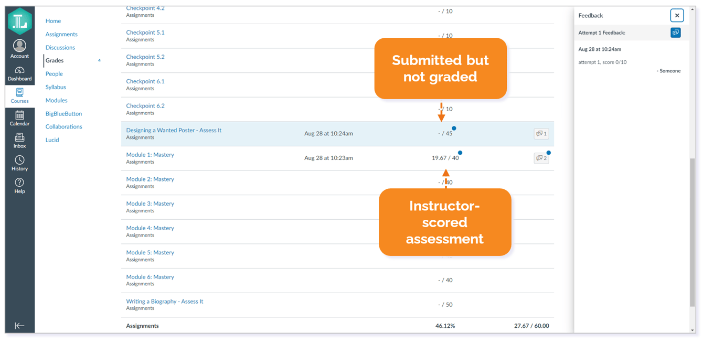Close the Feedback panel
The height and width of the screenshot is (343, 703).
pyautogui.click(x=677, y=15)
